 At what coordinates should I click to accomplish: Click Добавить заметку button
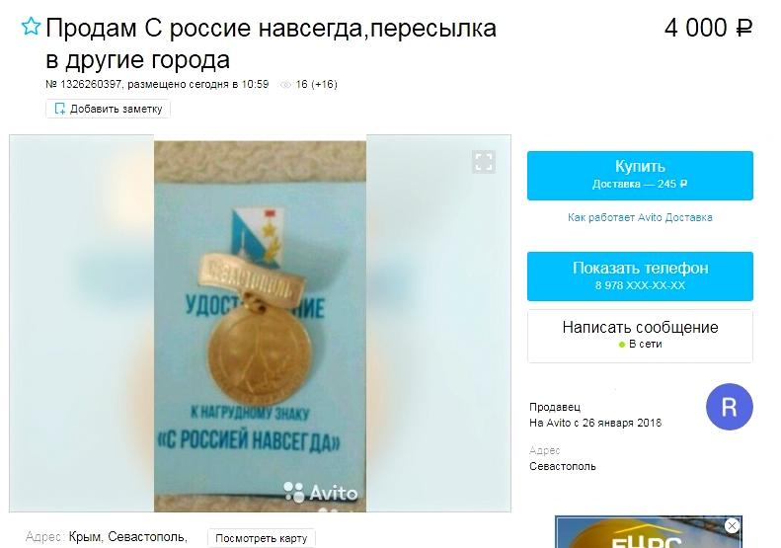tap(108, 109)
